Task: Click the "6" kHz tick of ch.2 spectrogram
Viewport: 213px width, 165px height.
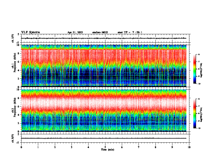Action: pyautogui.click(x=19, y=106)
